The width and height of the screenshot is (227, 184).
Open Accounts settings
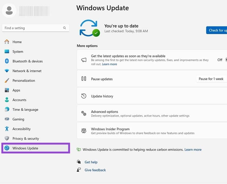click(35, 100)
